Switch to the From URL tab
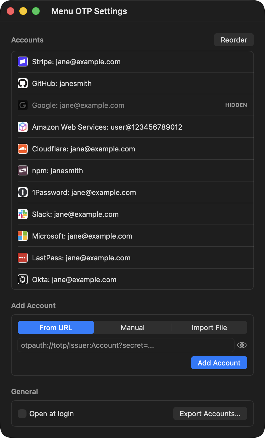Image resolution: width=265 pixels, height=438 pixels. pyautogui.click(x=56, y=327)
